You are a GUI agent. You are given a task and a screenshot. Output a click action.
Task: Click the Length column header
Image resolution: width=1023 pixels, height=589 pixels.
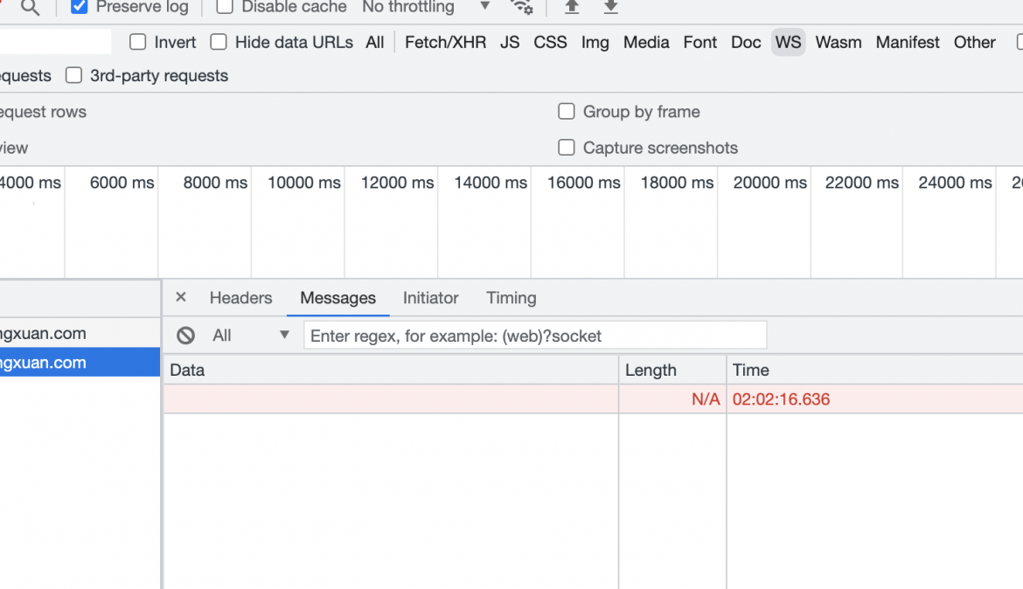672,370
